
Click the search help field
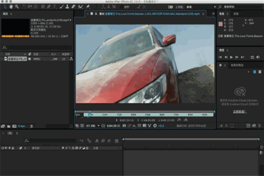(242, 7)
